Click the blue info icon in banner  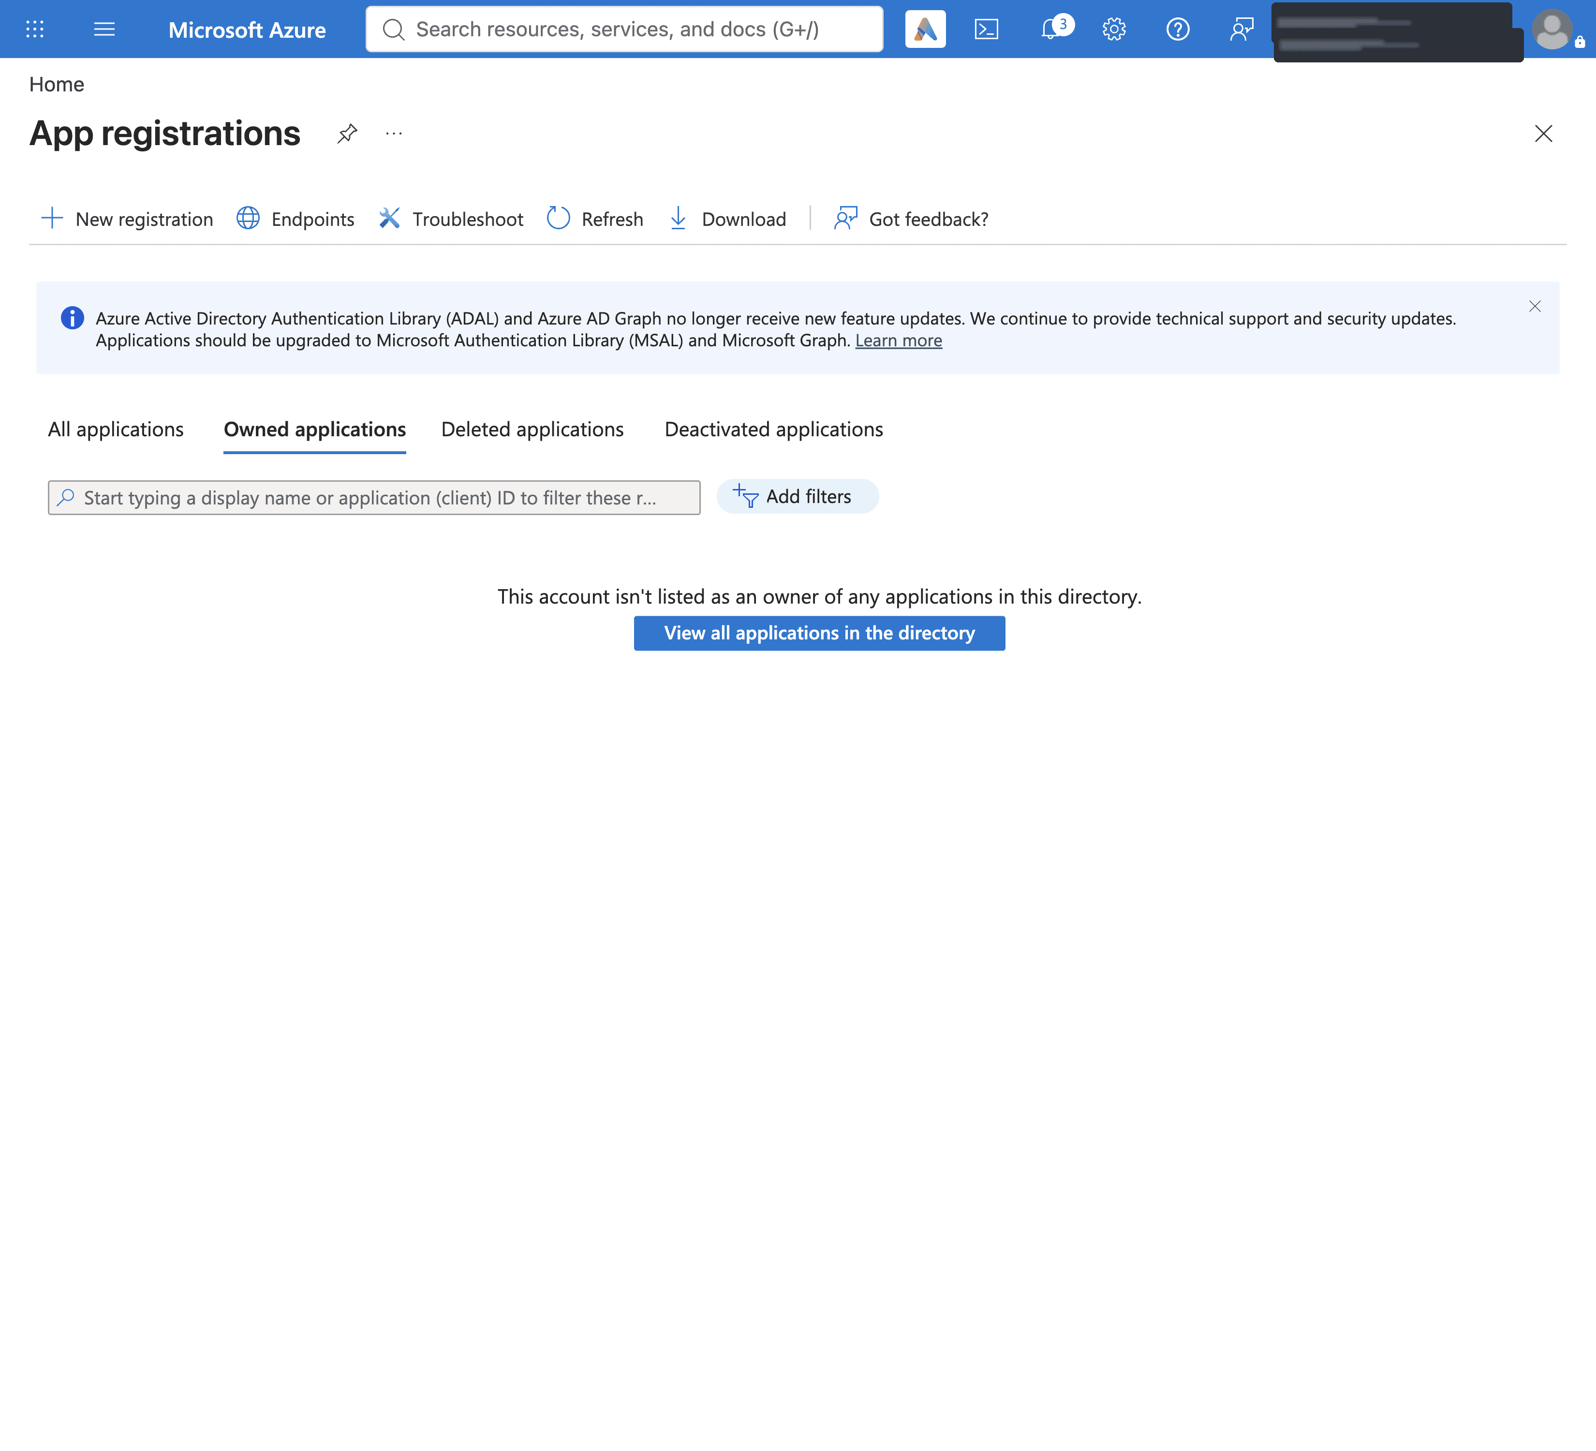[72, 318]
